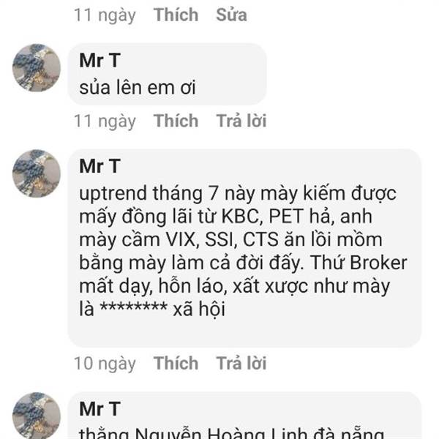
Task: Reply to the "sủa lên em ơi" comment
Action: pos(241,121)
